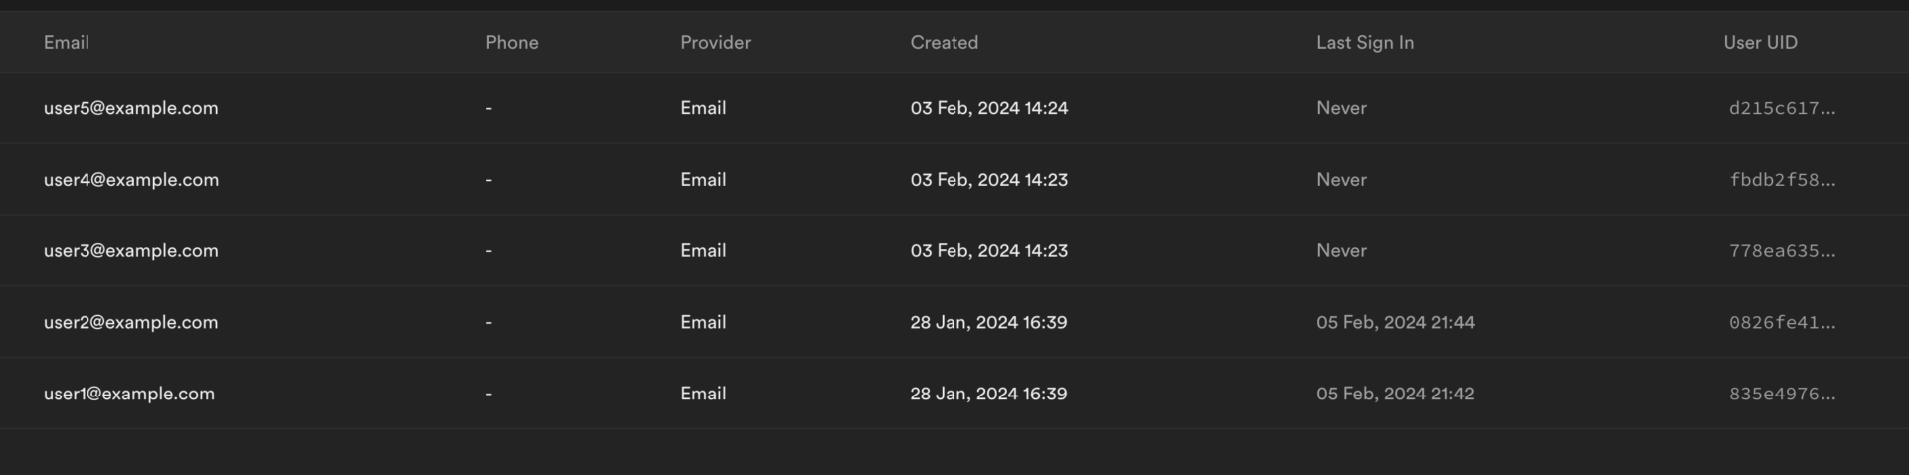
Task: Click the Phone column header
Action: click(x=512, y=43)
